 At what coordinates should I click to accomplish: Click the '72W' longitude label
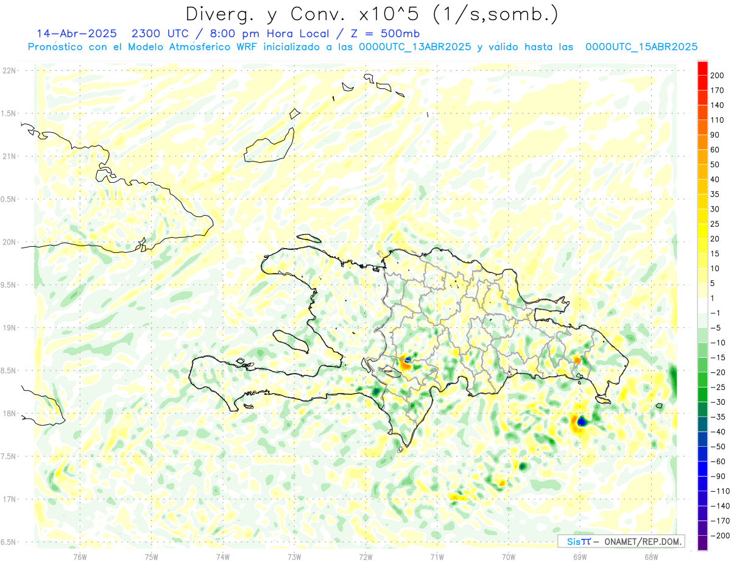tap(365, 556)
